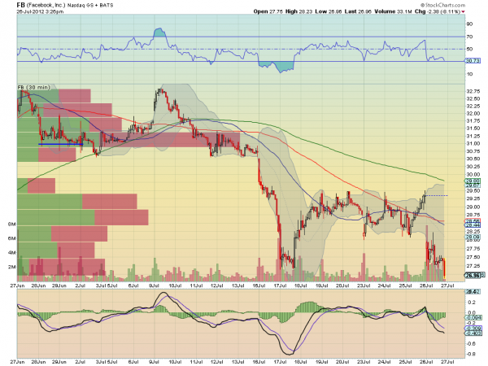Screen dimensions: 488x366
Task: Click the 26-Jul-2012 3:26pm timestamp
Action: (40, 11)
